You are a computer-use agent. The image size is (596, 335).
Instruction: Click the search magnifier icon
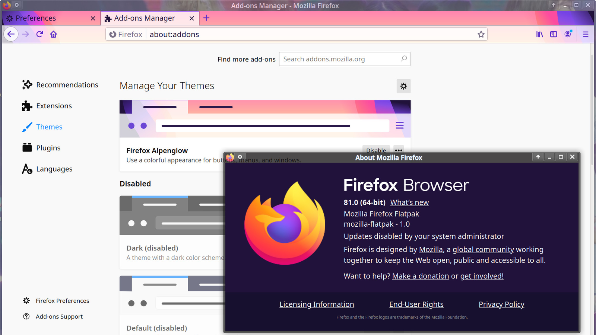404,58
